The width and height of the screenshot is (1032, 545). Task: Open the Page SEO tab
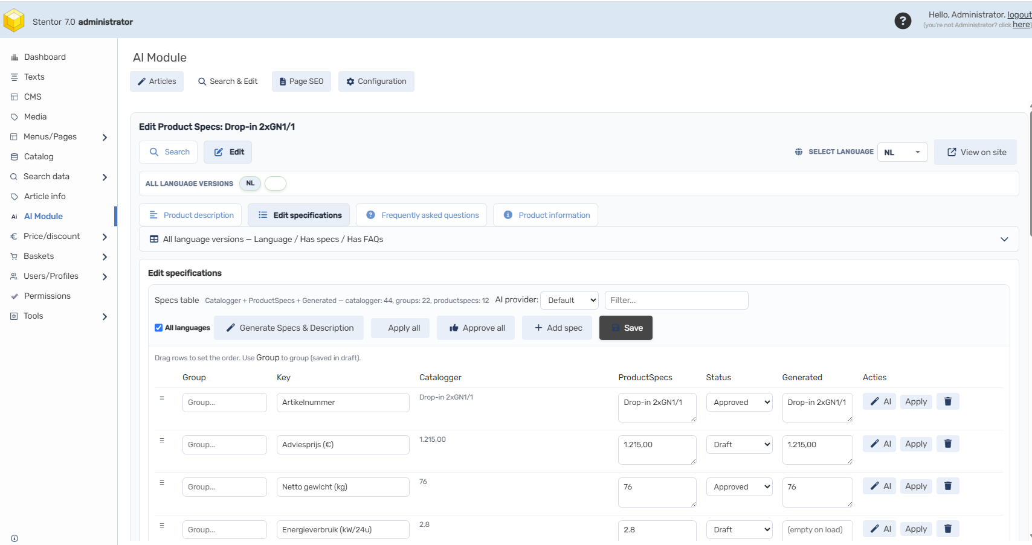302,81
